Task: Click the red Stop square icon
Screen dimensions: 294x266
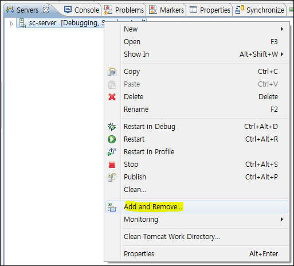Action: coord(112,165)
